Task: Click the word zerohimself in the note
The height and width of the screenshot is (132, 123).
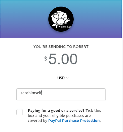Action: (x=31, y=93)
